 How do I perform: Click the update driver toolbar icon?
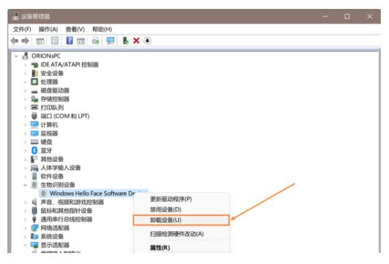coord(95,40)
